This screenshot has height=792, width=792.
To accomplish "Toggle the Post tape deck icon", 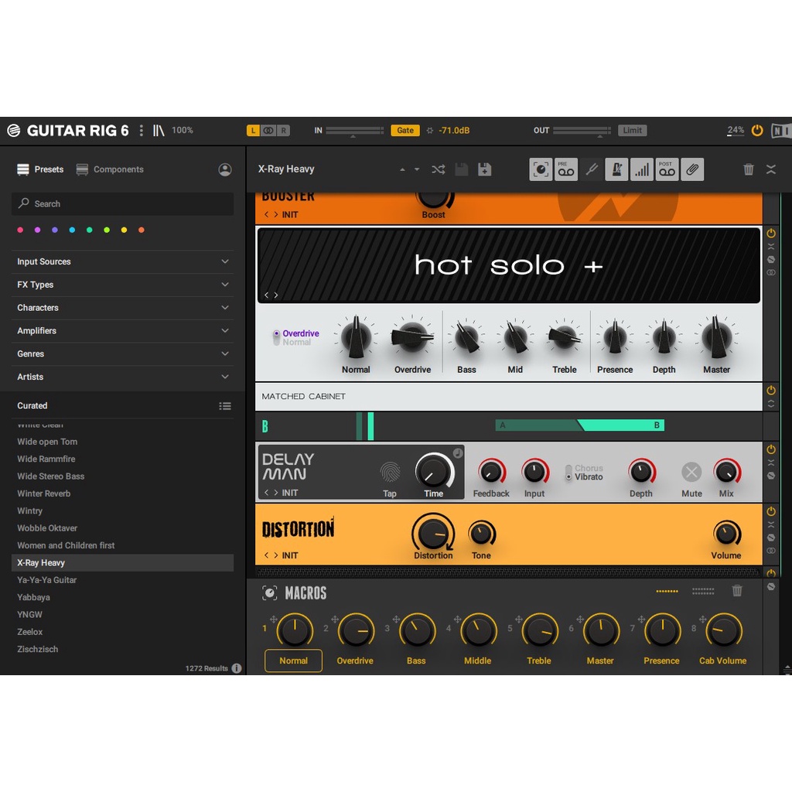I will [667, 169].
